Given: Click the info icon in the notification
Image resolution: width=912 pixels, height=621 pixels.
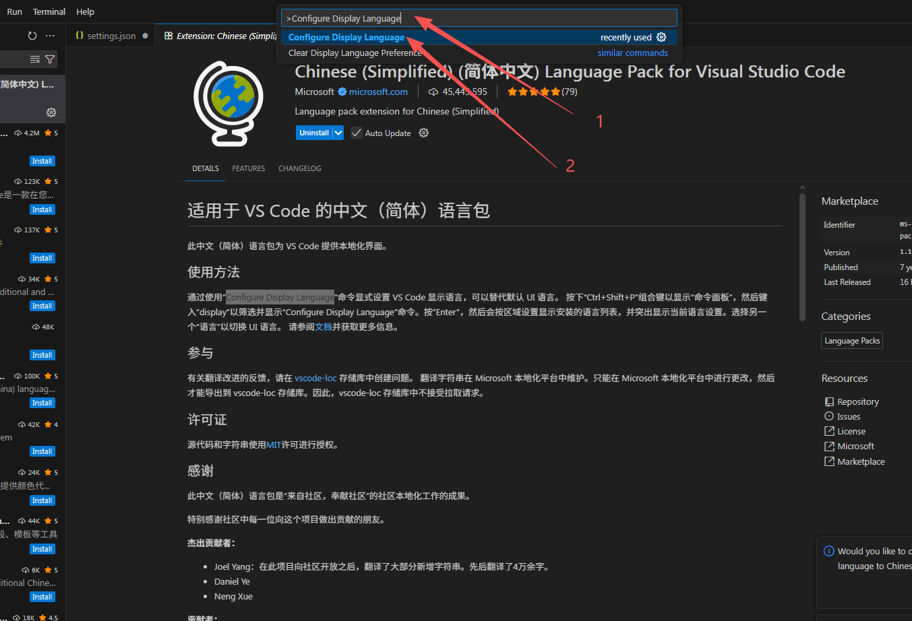Looking at the screenshot, I should [x=829, y=551].
